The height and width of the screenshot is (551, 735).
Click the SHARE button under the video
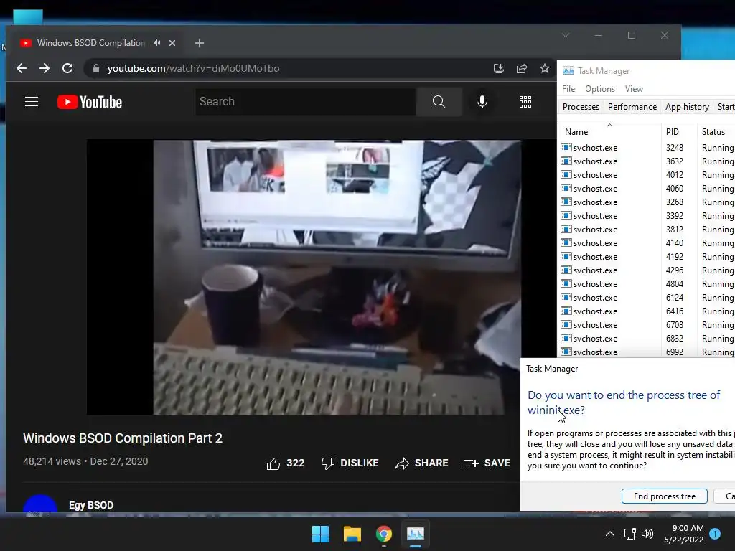[421, 463]
